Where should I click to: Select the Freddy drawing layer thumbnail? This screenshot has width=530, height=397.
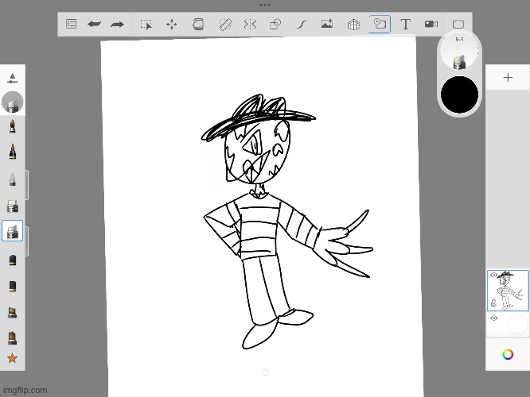[x=508, y=291]
